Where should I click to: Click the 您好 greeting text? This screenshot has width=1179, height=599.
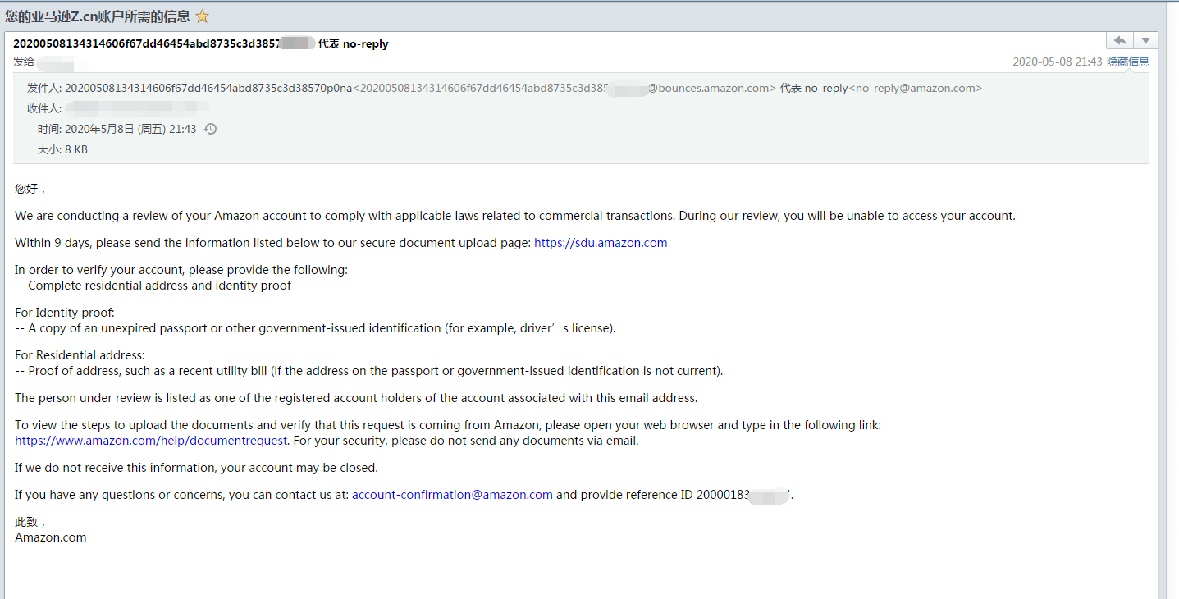tap(31, 189)
